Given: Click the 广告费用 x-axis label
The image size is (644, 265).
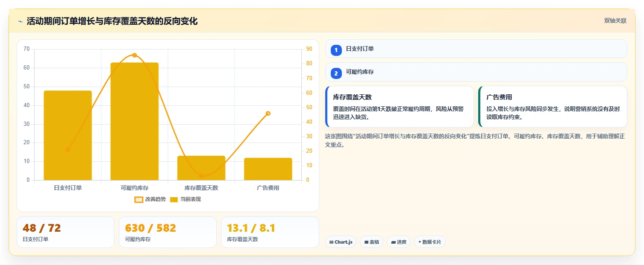Looking at the screenshot, I should 268,188.
